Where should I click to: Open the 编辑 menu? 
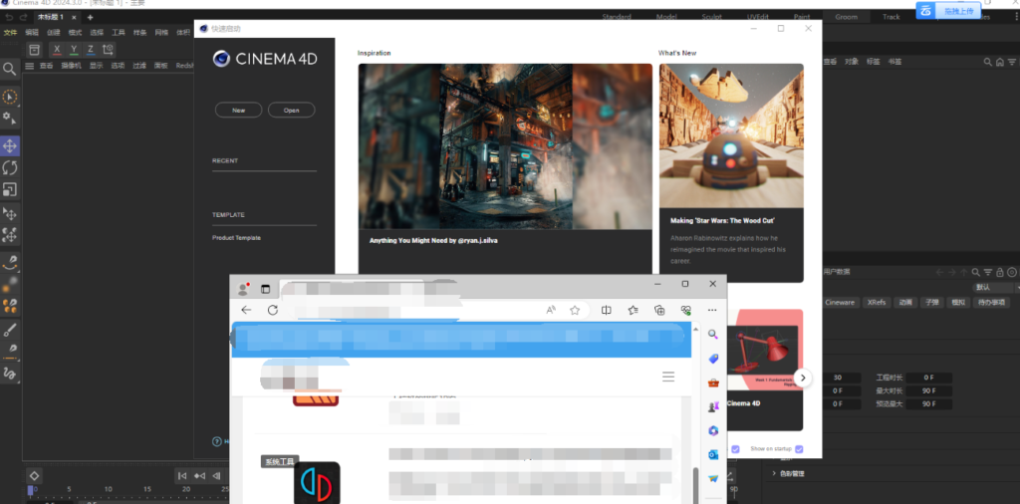(32, 33)
